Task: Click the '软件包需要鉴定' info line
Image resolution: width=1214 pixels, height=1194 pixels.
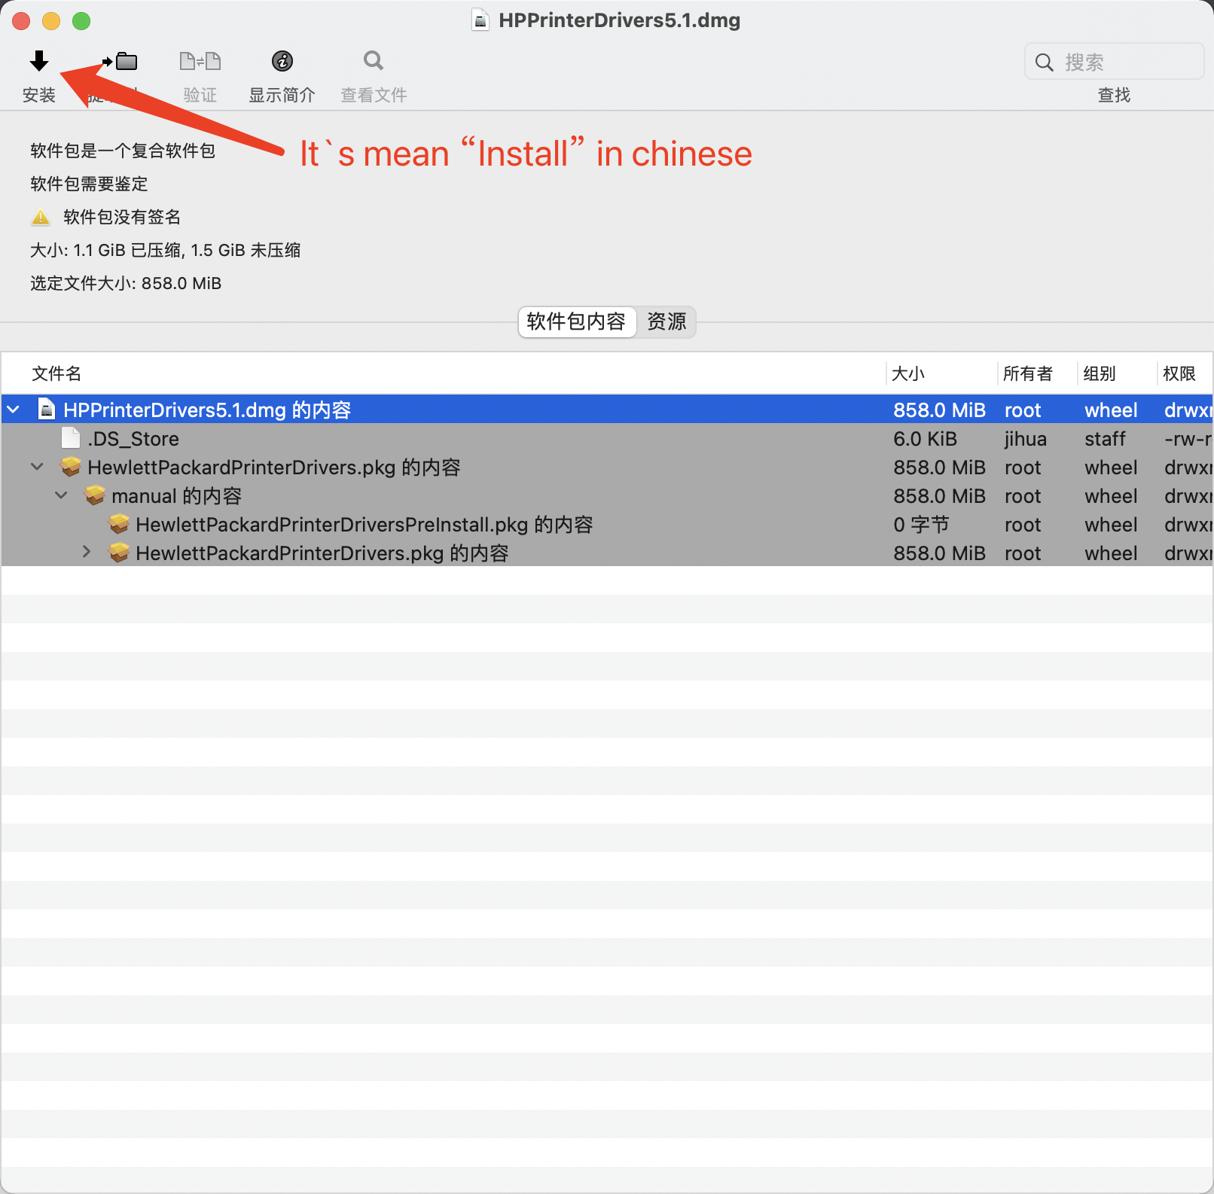Action: click(x=89, y=184)
